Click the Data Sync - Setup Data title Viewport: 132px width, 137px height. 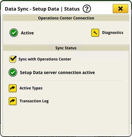(32, 9)
